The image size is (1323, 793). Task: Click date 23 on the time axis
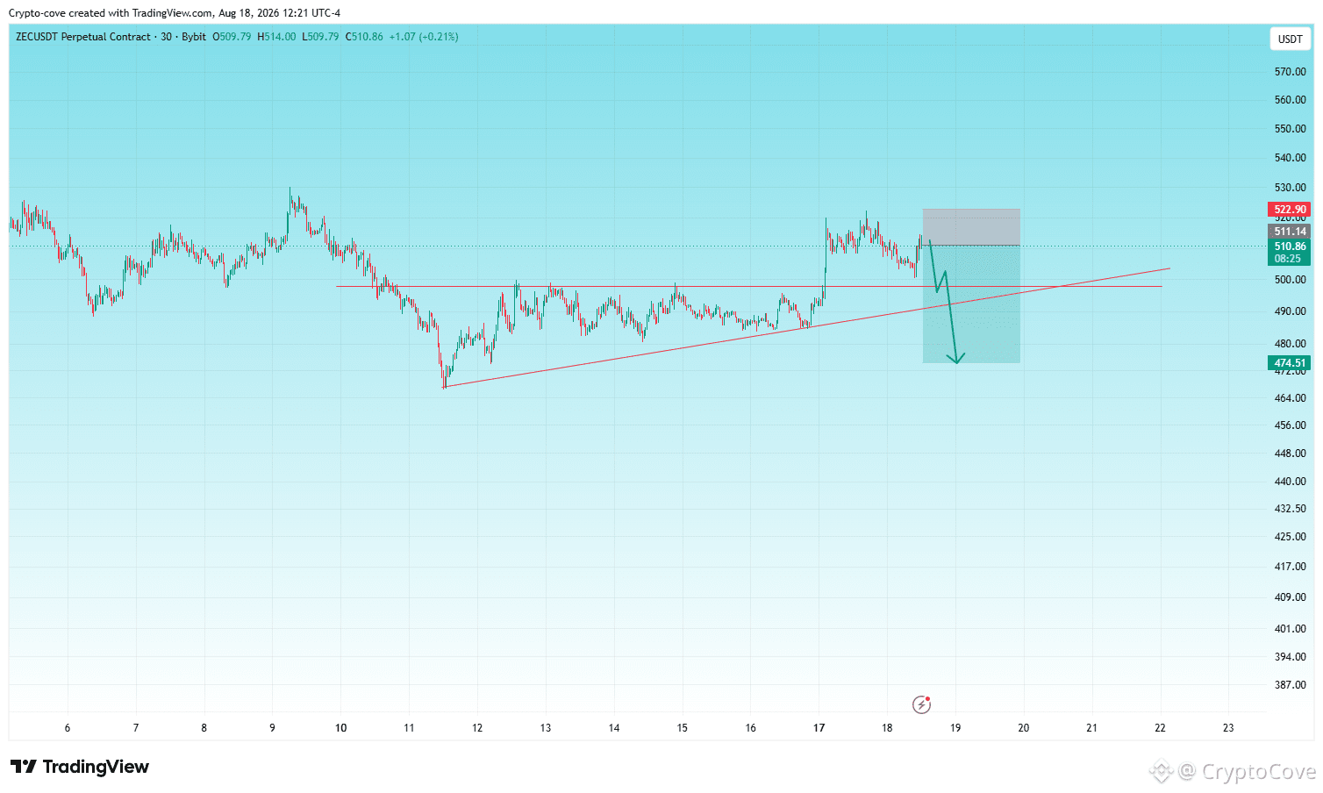point(1228,728)
